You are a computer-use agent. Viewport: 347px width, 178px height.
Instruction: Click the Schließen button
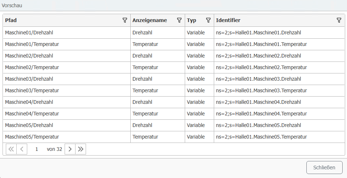pyautogui.click(x=324, y=168)
